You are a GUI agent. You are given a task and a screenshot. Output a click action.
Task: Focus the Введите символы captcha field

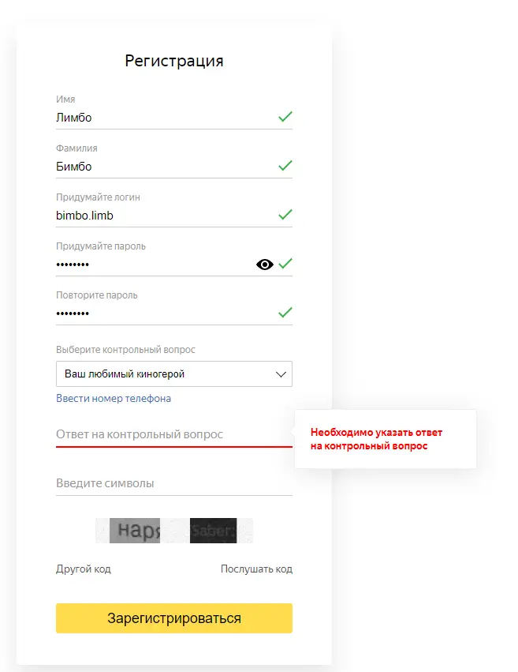174,483
